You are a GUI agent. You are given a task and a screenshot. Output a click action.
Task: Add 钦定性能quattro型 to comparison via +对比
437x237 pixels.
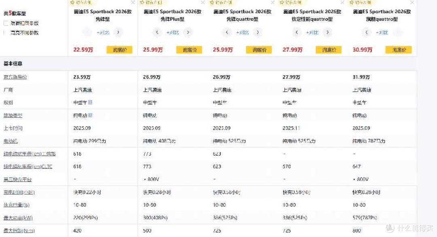tap(312, 33)
